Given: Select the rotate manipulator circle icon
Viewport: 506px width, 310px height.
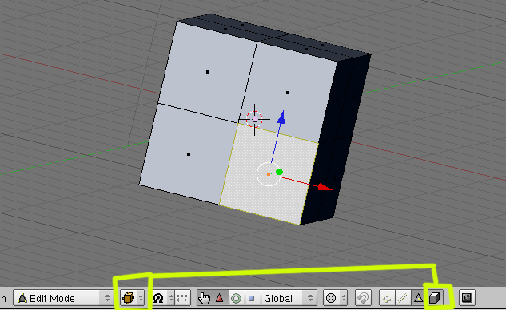Looking at the screenshot, I should [x=236, y=298].
